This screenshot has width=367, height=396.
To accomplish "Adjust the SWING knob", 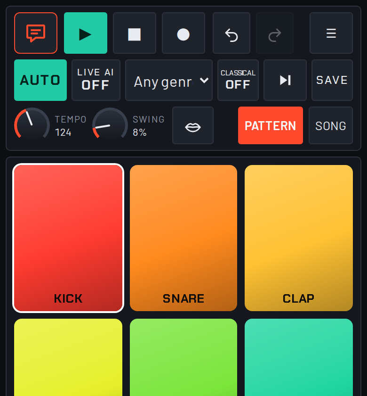I will pos(110,124).
